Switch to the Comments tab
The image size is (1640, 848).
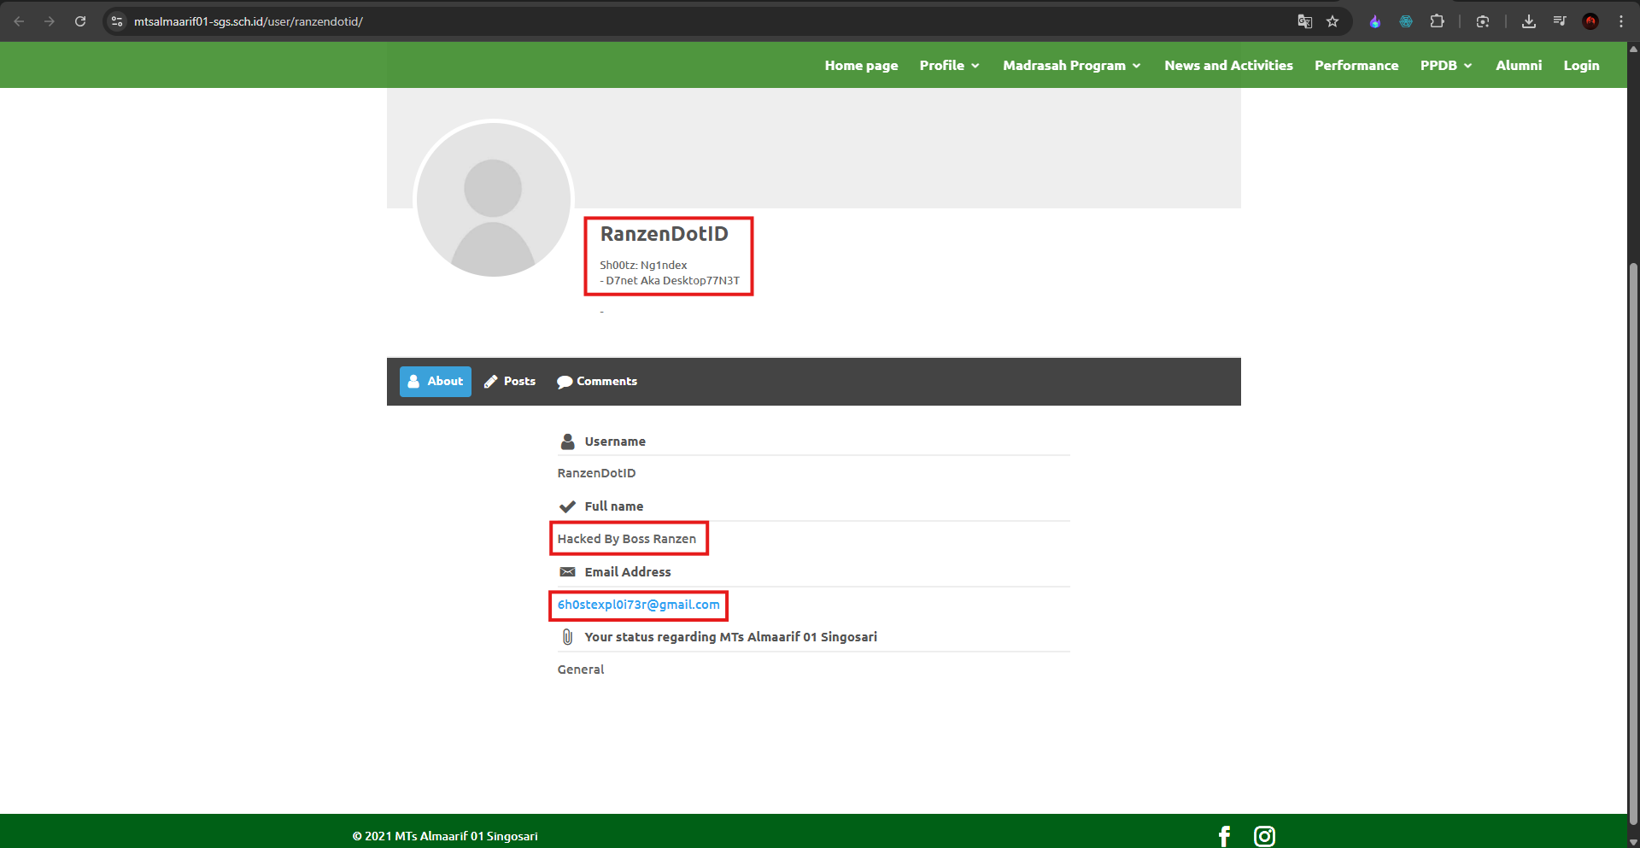pyautogui.click(x=597, y=382)
